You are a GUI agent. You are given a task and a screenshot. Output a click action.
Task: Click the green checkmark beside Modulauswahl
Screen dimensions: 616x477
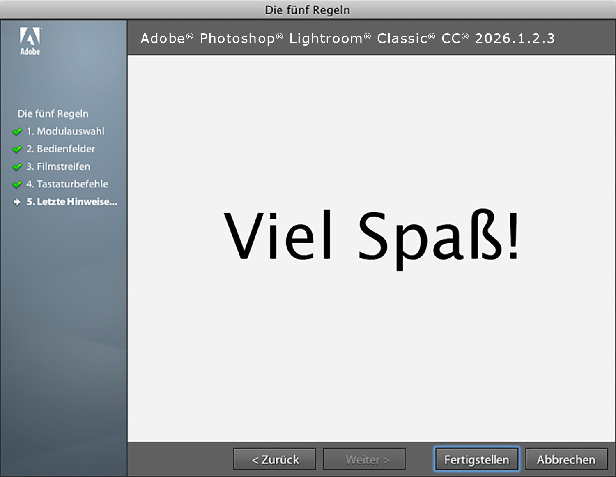[x=17, y=131]
